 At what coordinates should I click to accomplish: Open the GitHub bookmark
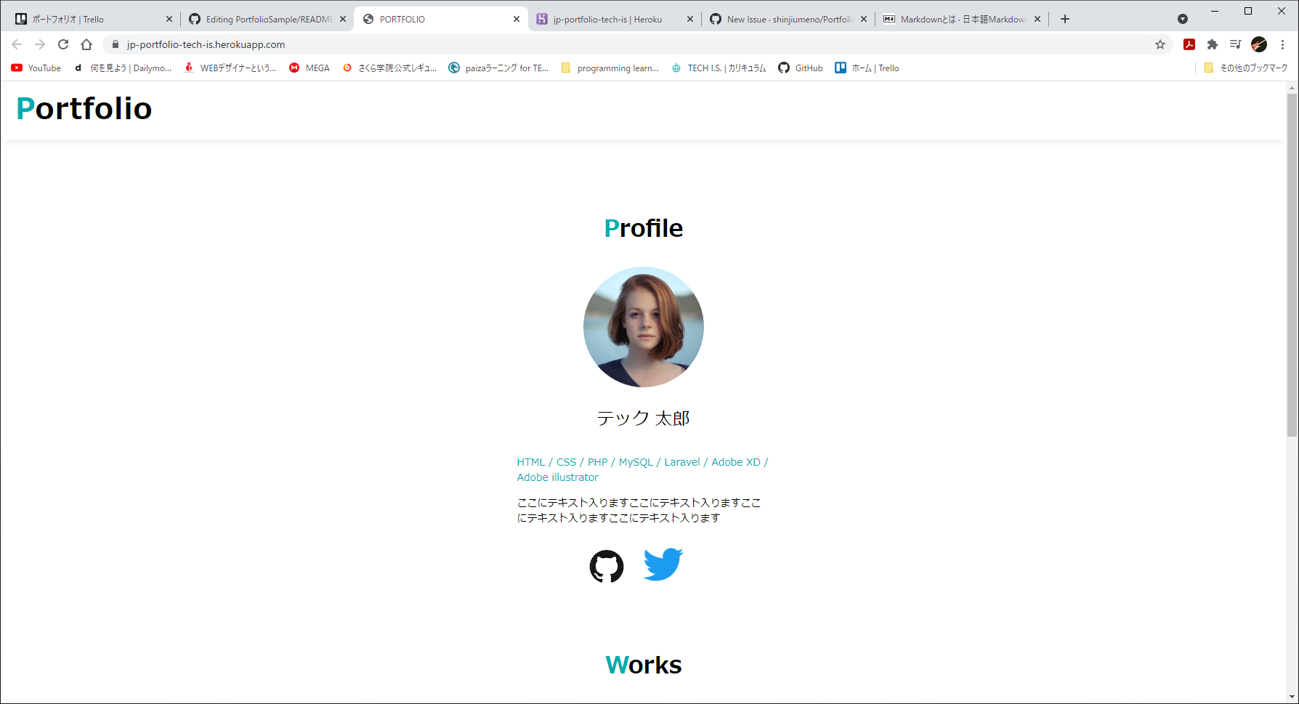pos(801,68)
